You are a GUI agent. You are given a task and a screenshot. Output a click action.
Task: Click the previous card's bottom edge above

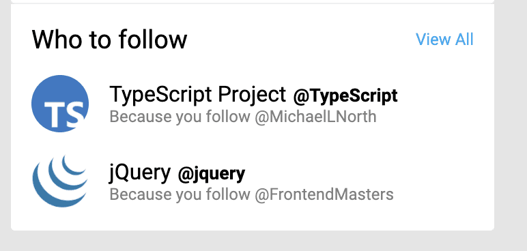252,1
